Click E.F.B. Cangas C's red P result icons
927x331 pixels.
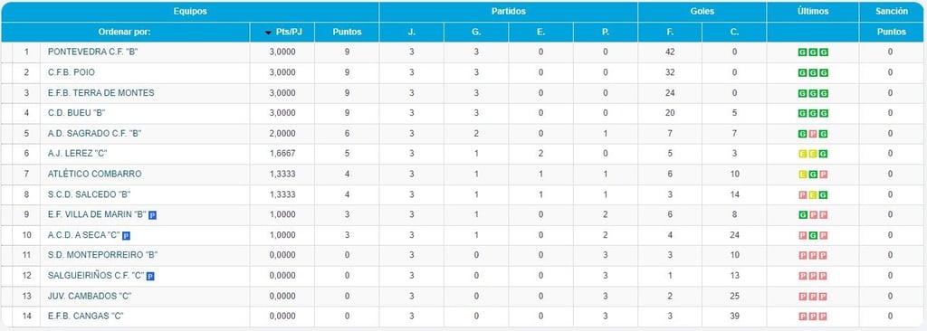813,317
